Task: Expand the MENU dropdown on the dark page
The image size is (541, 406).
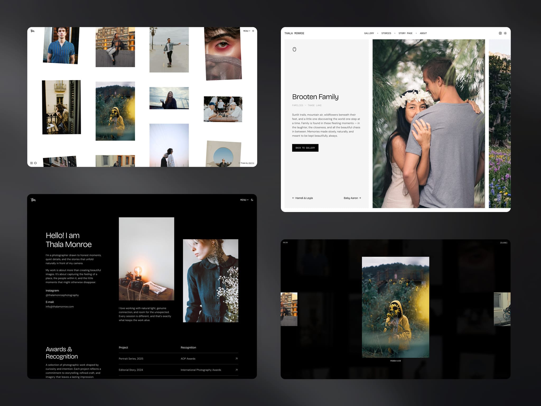Action: pos(244,200)
